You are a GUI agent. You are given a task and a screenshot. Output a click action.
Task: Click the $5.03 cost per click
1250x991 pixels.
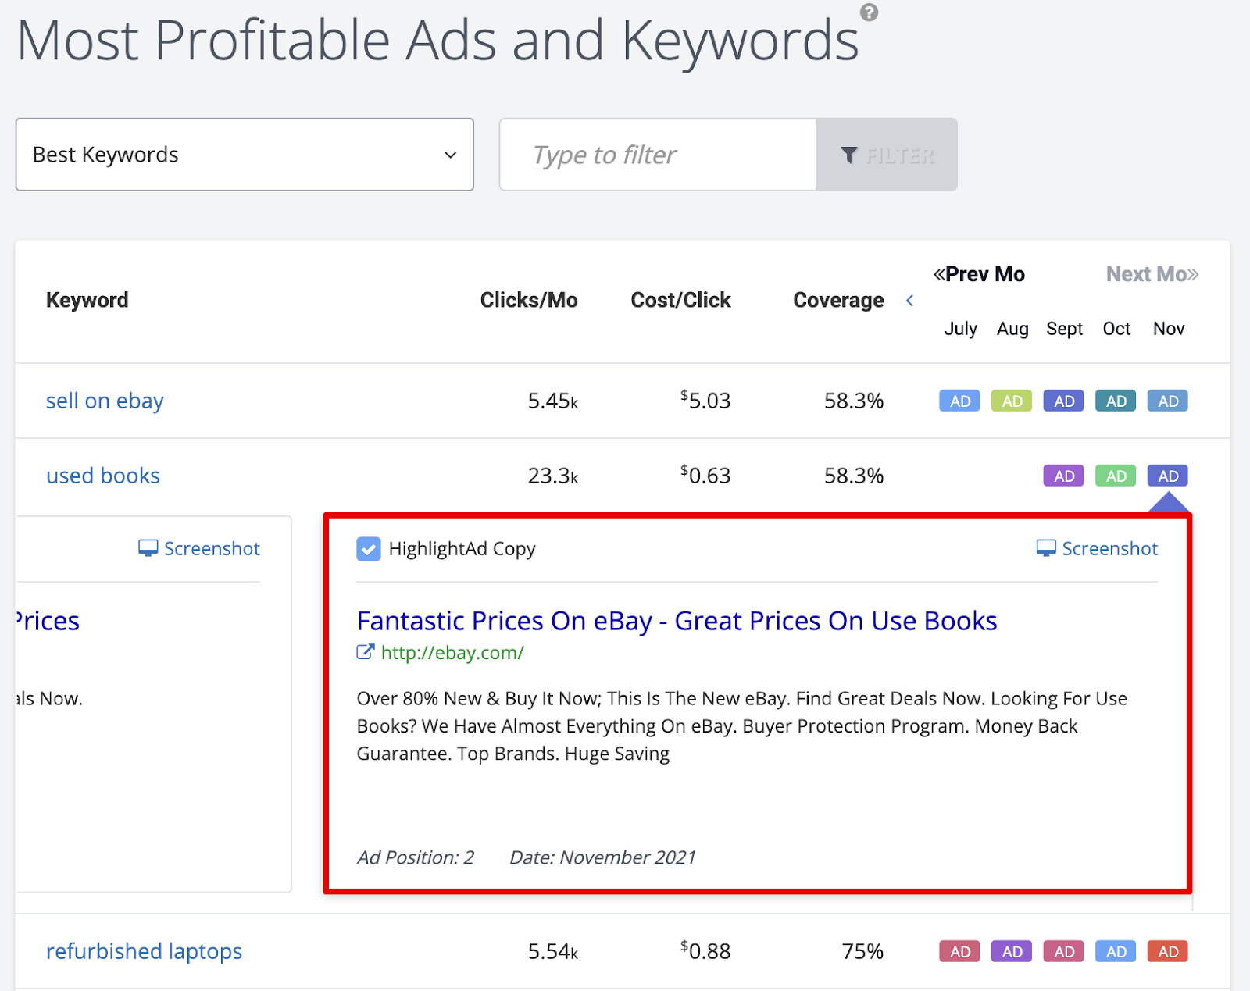705,401
